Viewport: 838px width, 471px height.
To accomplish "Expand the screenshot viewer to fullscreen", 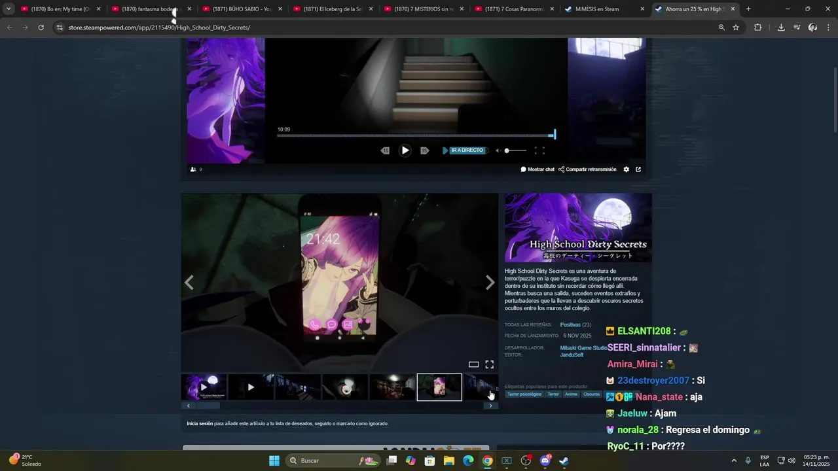I will point(489,364).
